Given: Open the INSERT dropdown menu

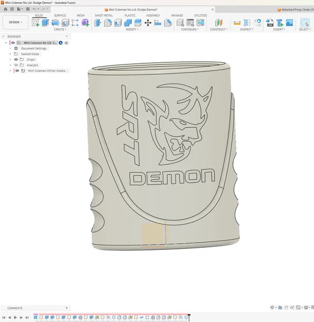Looking at the screenshot, I should pos(279,29).
